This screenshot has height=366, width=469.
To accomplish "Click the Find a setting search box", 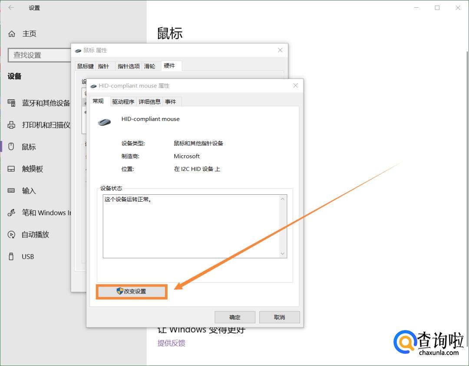I will pyautogui.click(x=39, y=55).
